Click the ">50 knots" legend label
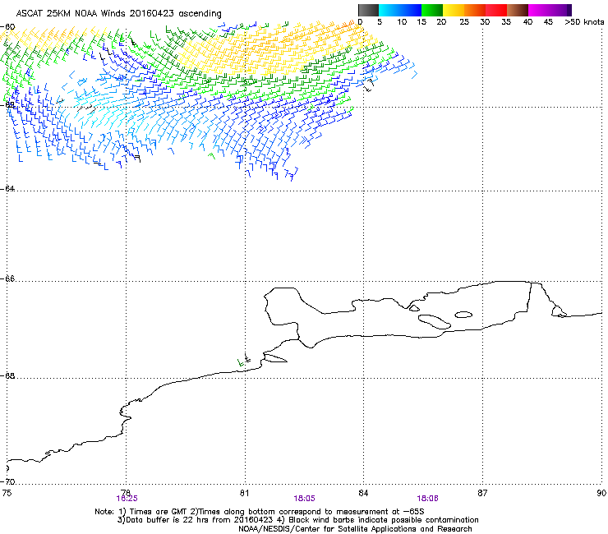This screenshot has width=608, height=534. pyautogui.click(x=584, y=22)
